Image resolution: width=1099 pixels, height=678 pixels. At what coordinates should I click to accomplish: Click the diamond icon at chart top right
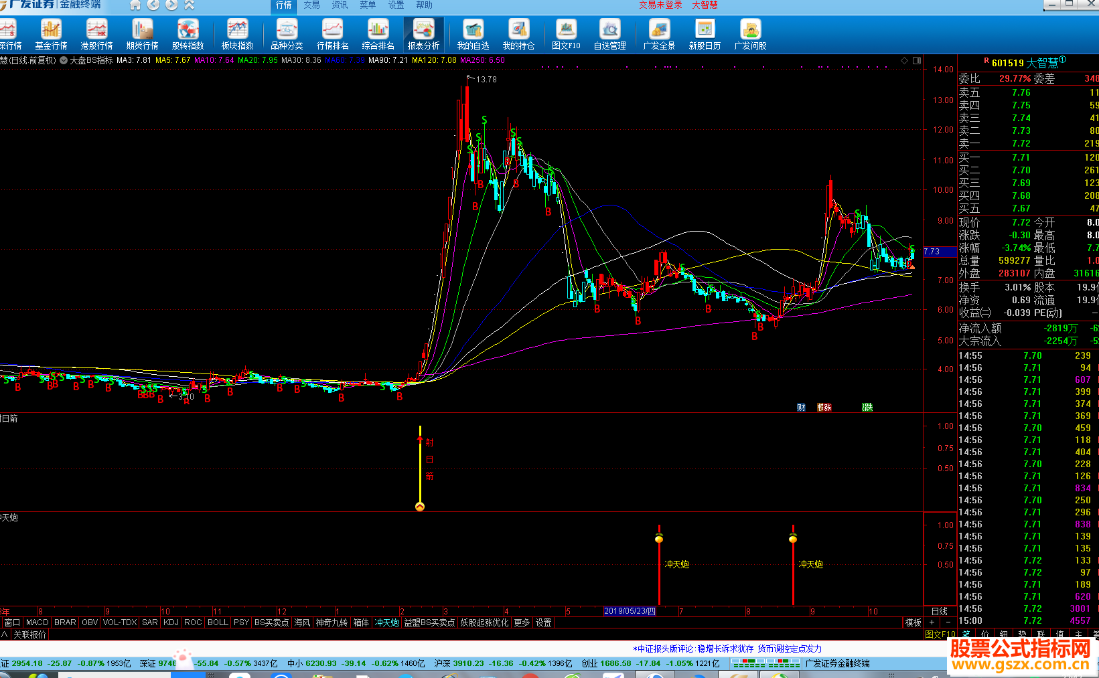click(x=904, y=60)
